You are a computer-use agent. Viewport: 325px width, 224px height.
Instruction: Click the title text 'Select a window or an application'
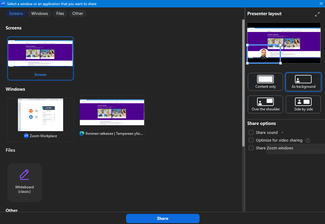(x=52, y=4)
